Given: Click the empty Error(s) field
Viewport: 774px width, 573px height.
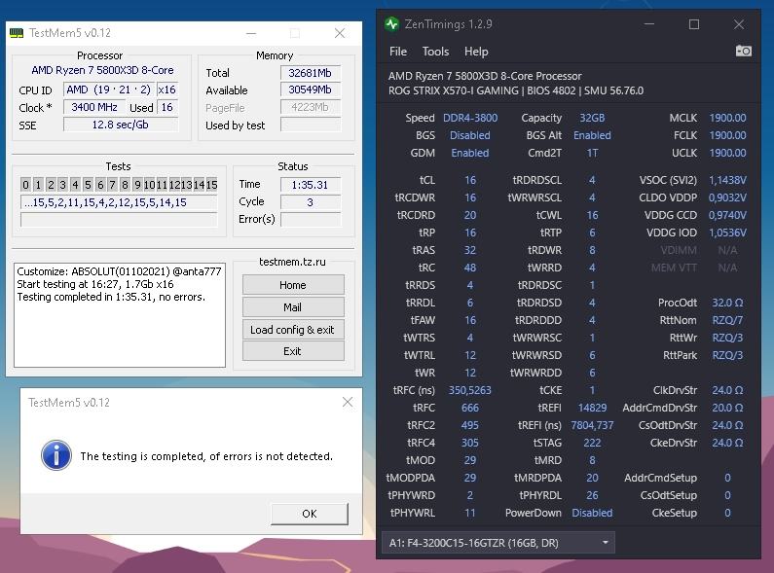Looking at the screenshot, I should click(x=310, y=220).
